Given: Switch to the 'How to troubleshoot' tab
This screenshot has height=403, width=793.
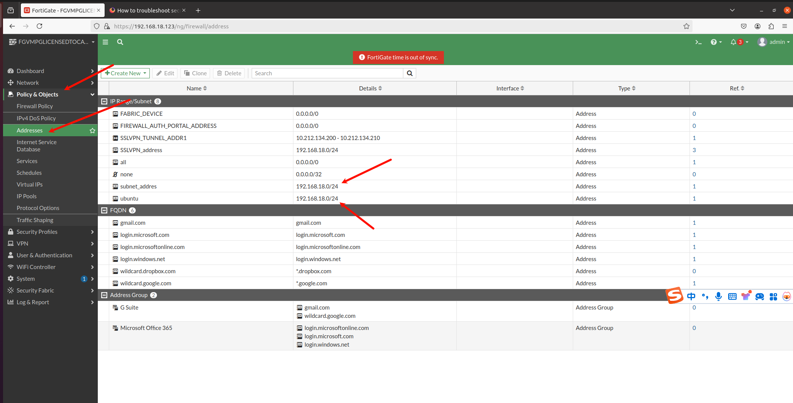Looking at the screenshot, I should click(147, 10).
